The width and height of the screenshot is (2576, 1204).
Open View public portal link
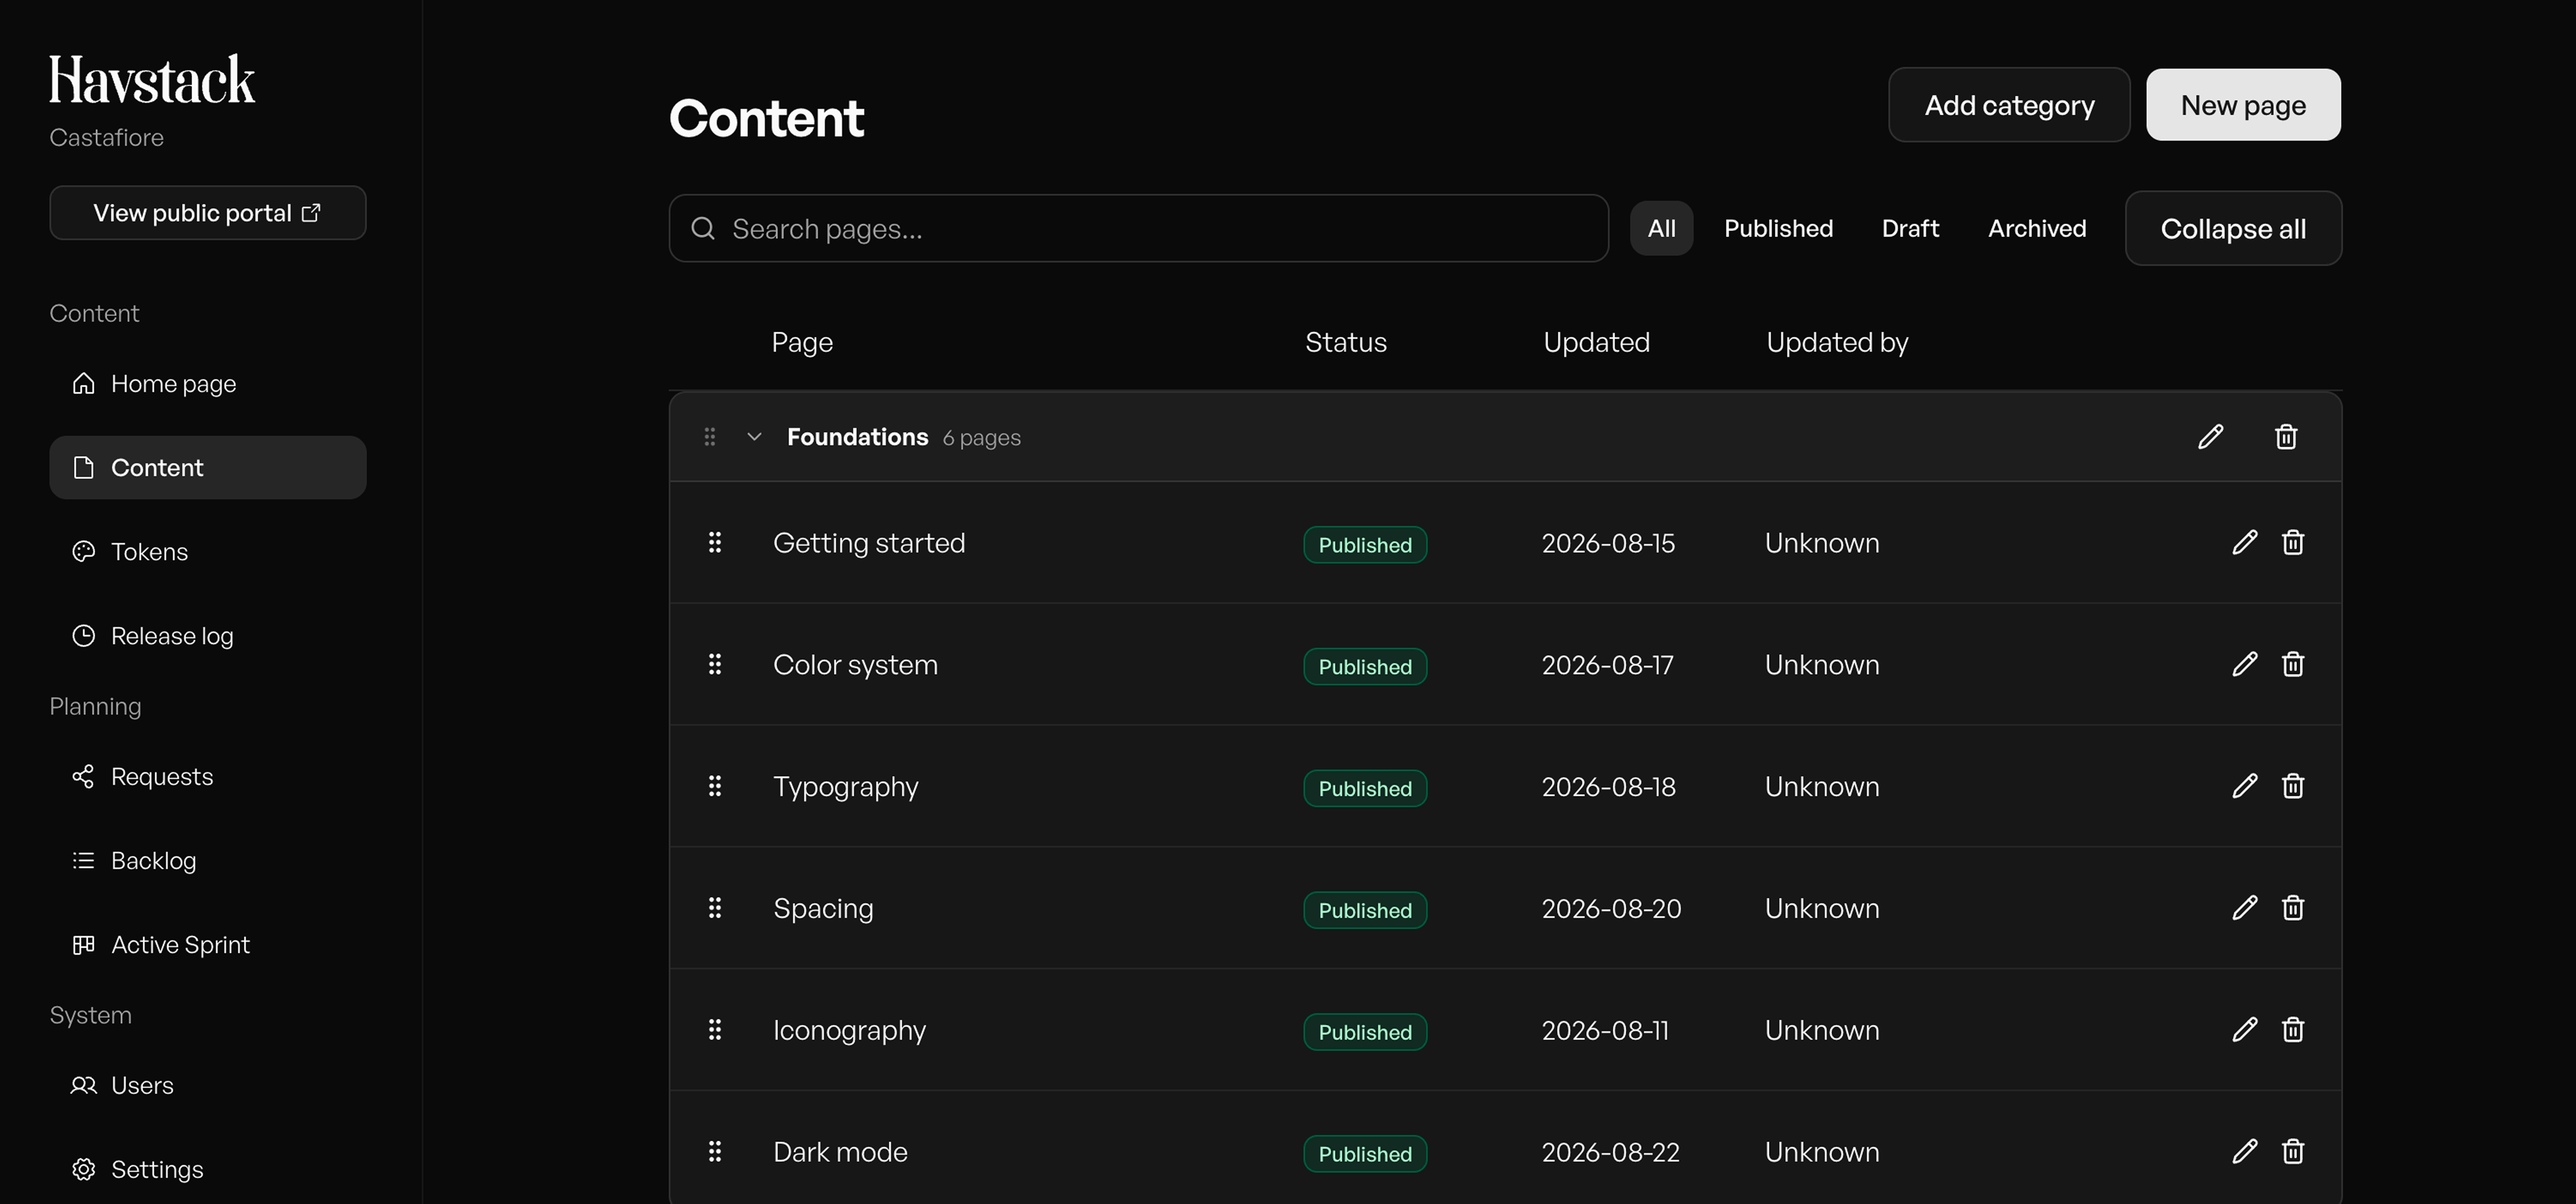click(208, 213)
